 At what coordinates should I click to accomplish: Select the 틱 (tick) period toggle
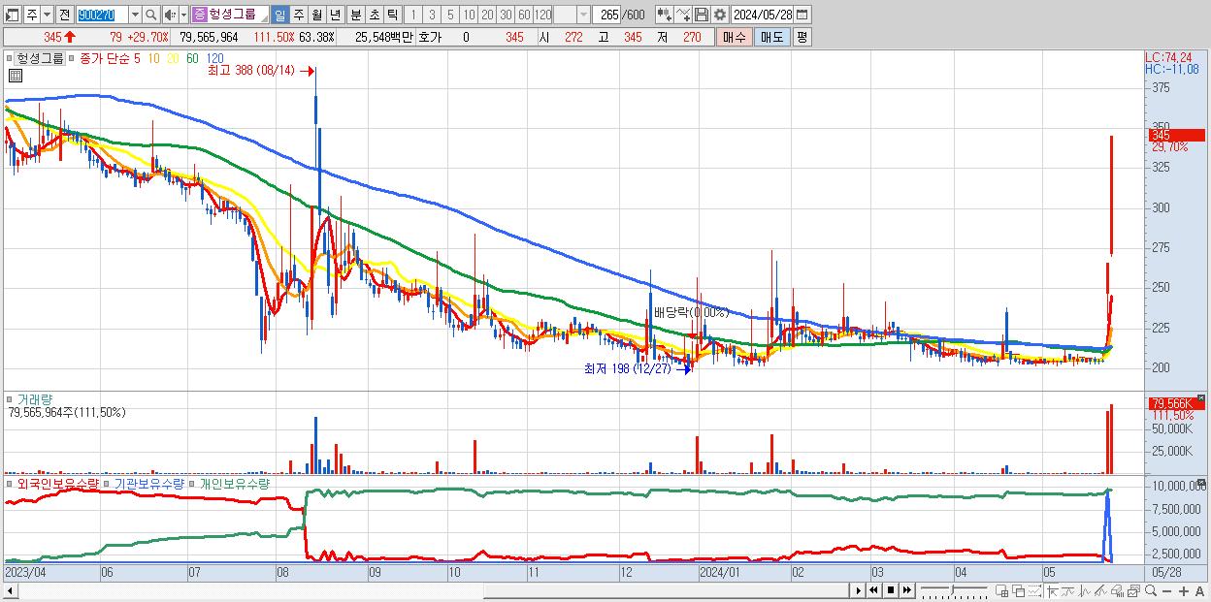(x=392, y=15)
